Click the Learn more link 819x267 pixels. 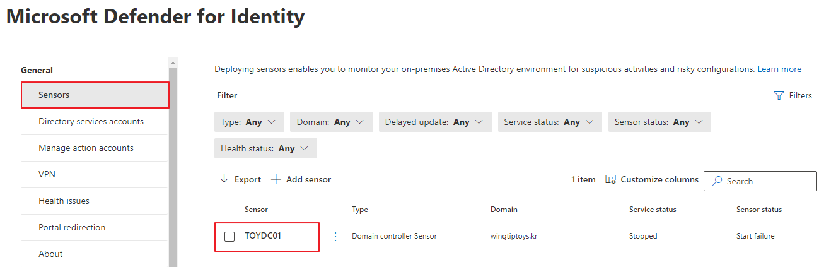779,69
